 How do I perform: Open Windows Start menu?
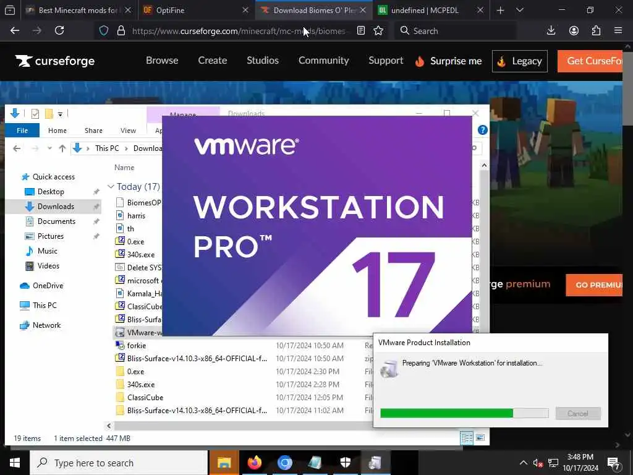coord(15,463)
